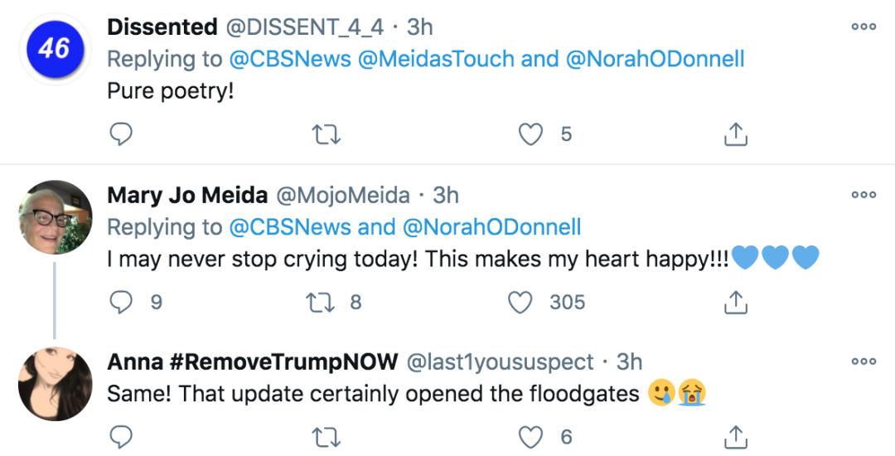View Anna's profile picture
Viewport: 895px width, 456px height.
[x=55, y=385]
